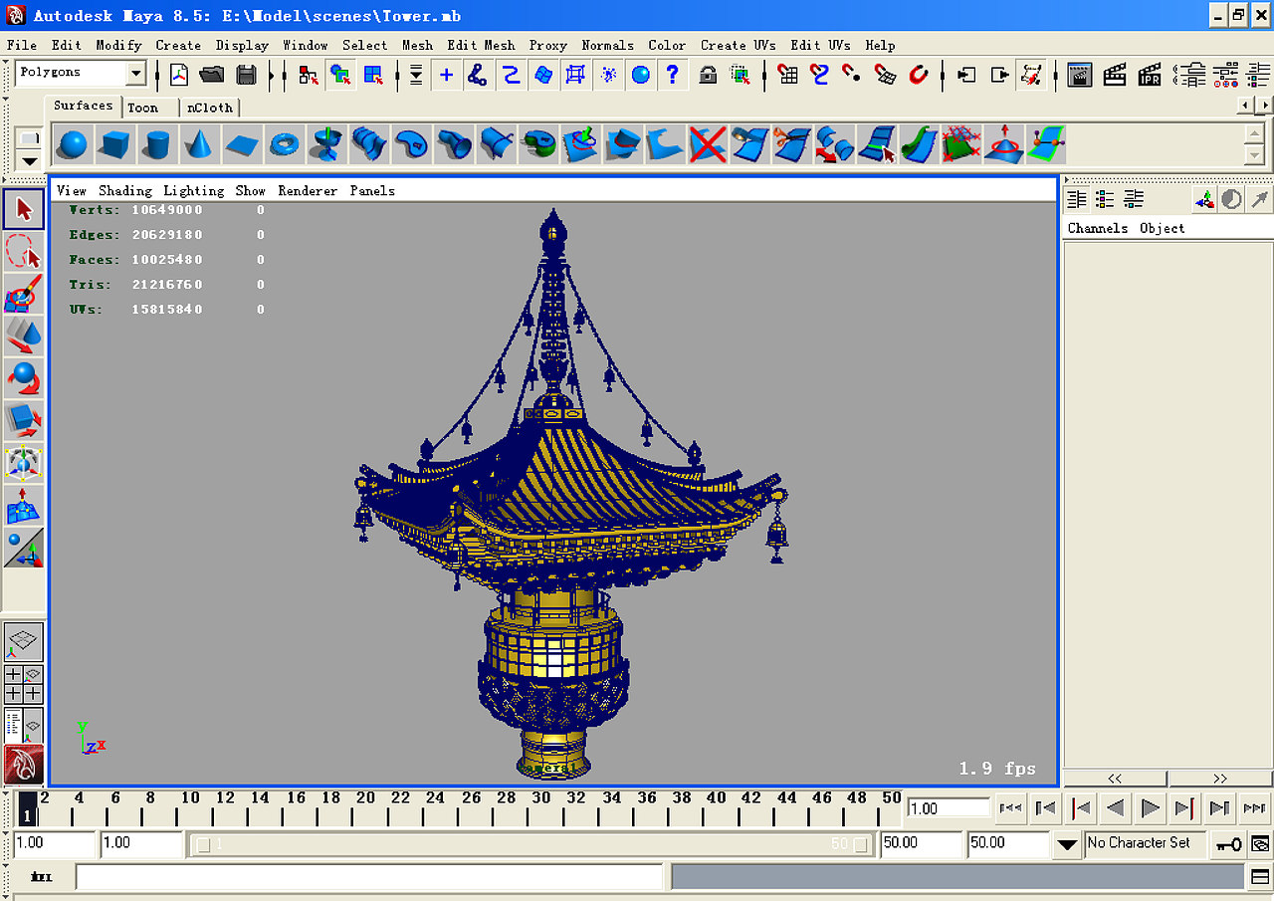This screenshot has width=1274, height=901.
Task: Click the New Scene icon
Action: (x=179, y=75)
